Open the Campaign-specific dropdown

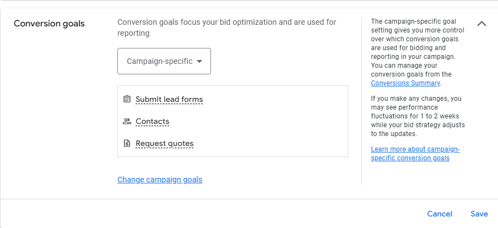(164, 61)
